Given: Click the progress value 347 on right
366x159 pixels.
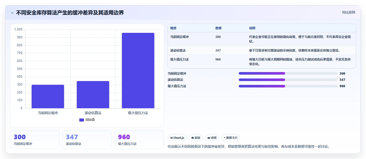Looking at the screenshot, I should point(342,80).
